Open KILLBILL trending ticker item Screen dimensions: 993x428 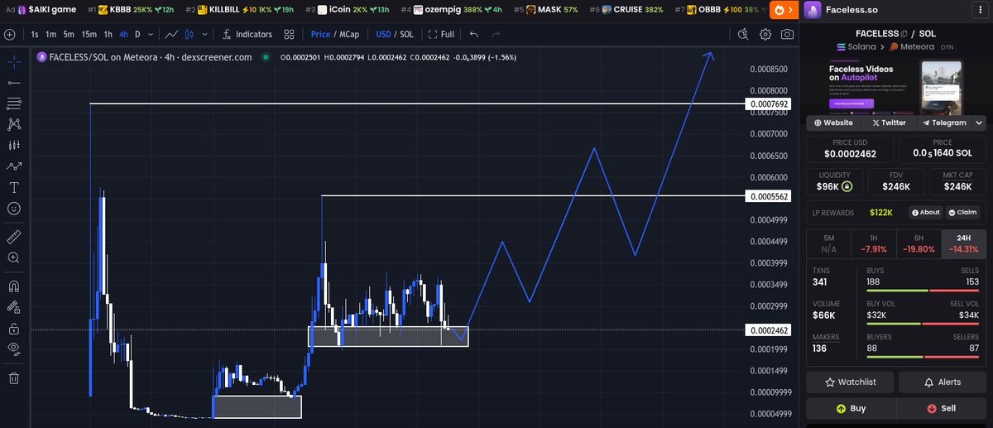[241, 10]
